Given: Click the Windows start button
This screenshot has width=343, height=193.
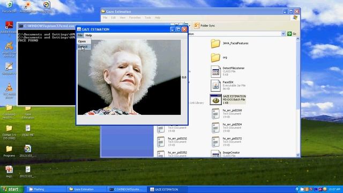Looking at the screenshot, I should 11,189.
